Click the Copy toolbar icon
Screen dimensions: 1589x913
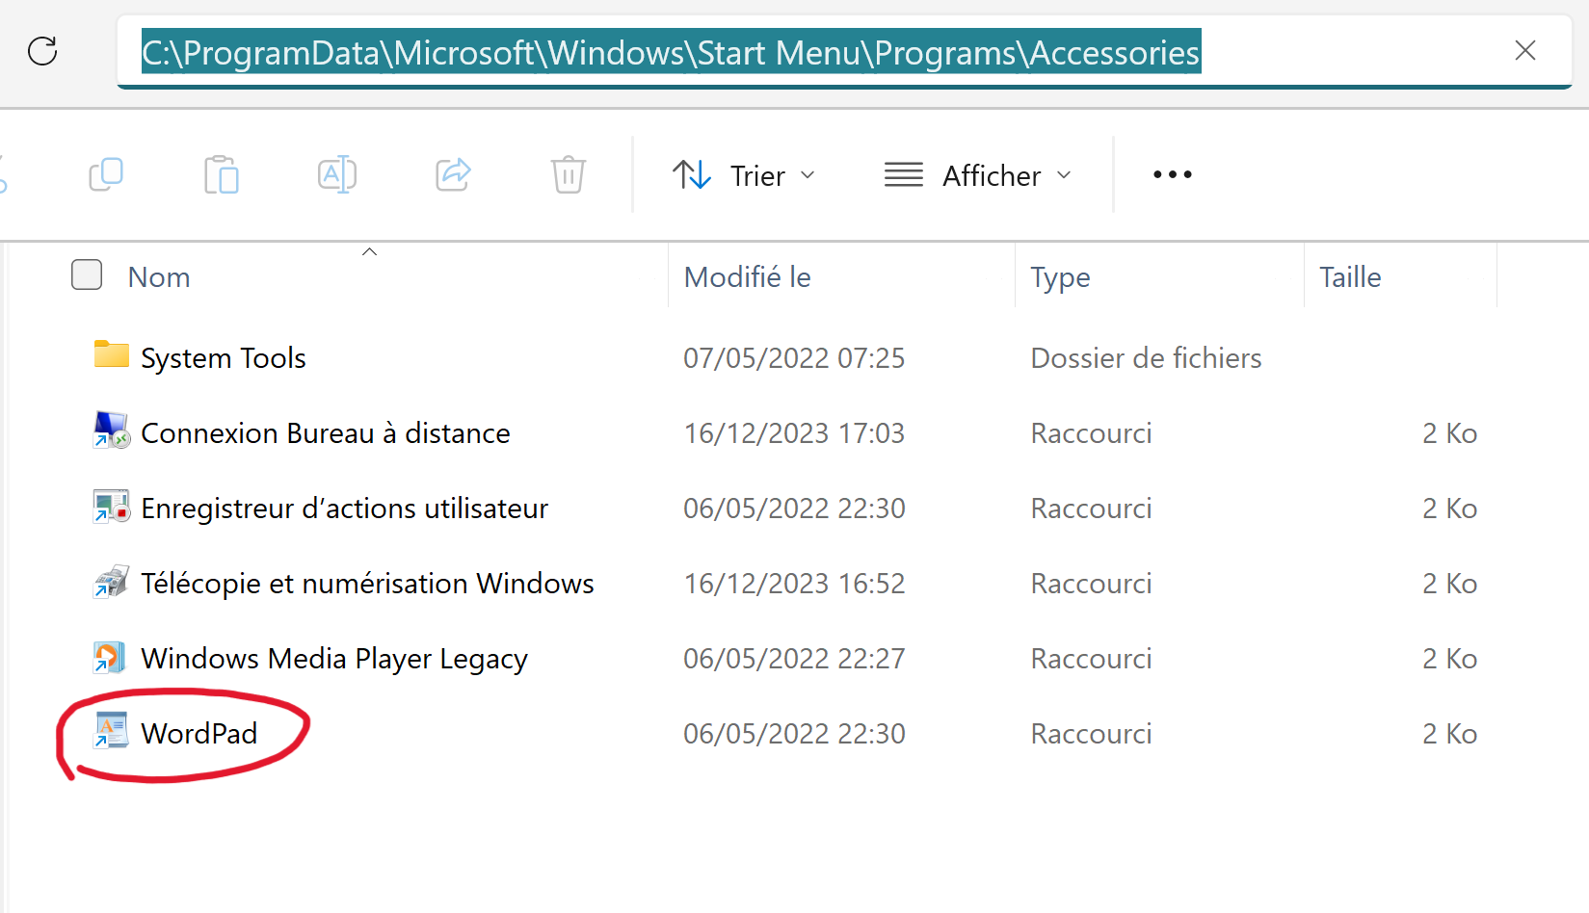106,174
